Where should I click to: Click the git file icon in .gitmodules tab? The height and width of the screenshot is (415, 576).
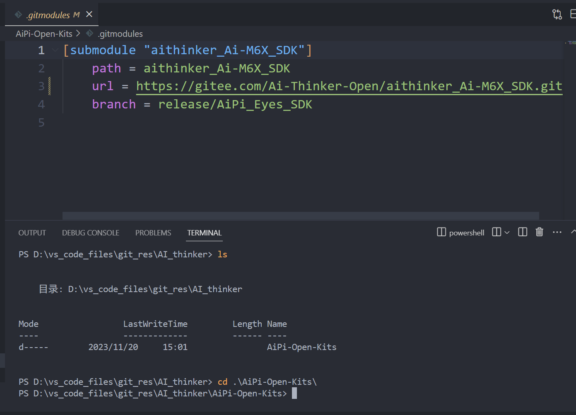pos(18,15)
